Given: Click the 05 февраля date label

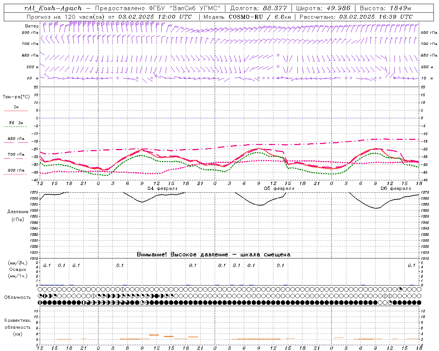Looking at the screenshot, I should pyautogui.click(x=279, y=189).
